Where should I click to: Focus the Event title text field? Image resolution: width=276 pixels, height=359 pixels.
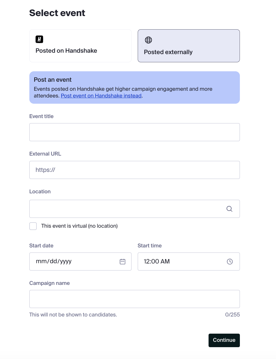[134, 132]
